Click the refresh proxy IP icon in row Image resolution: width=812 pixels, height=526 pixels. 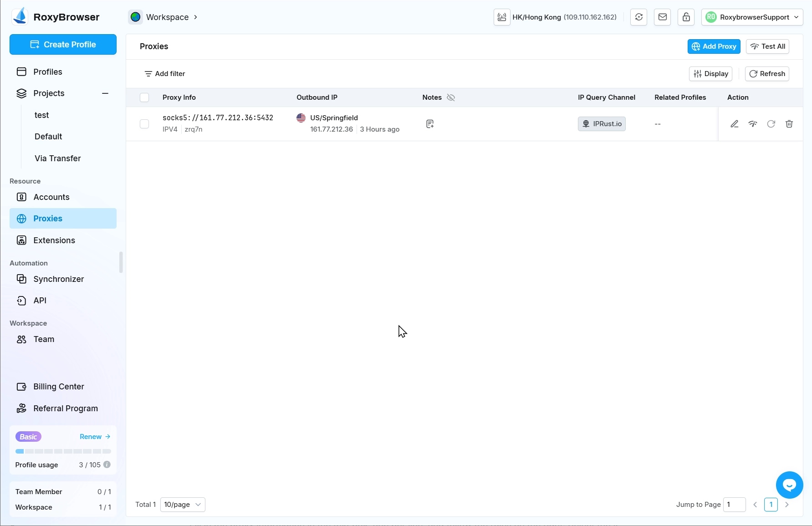pos(771,124)
